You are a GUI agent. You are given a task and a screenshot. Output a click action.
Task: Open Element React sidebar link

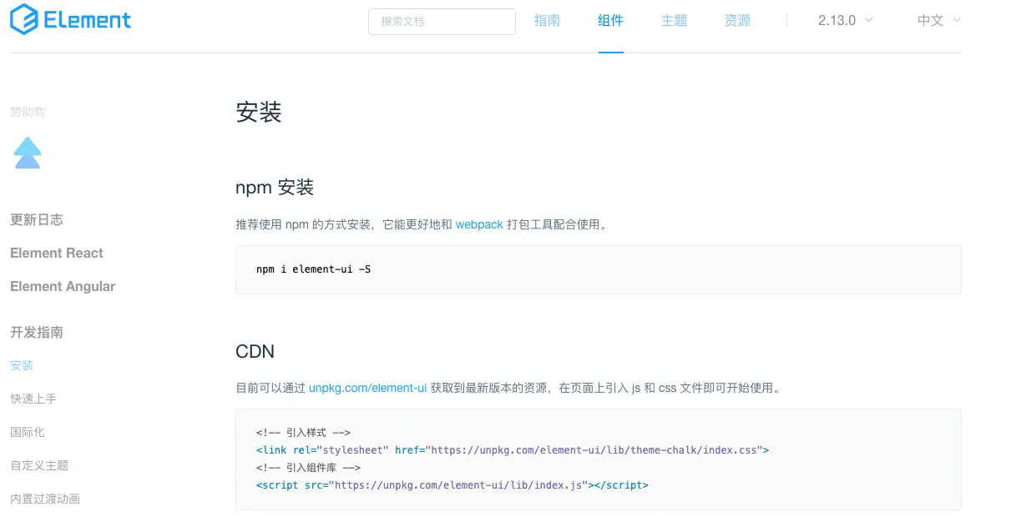(x=57, y=253)
